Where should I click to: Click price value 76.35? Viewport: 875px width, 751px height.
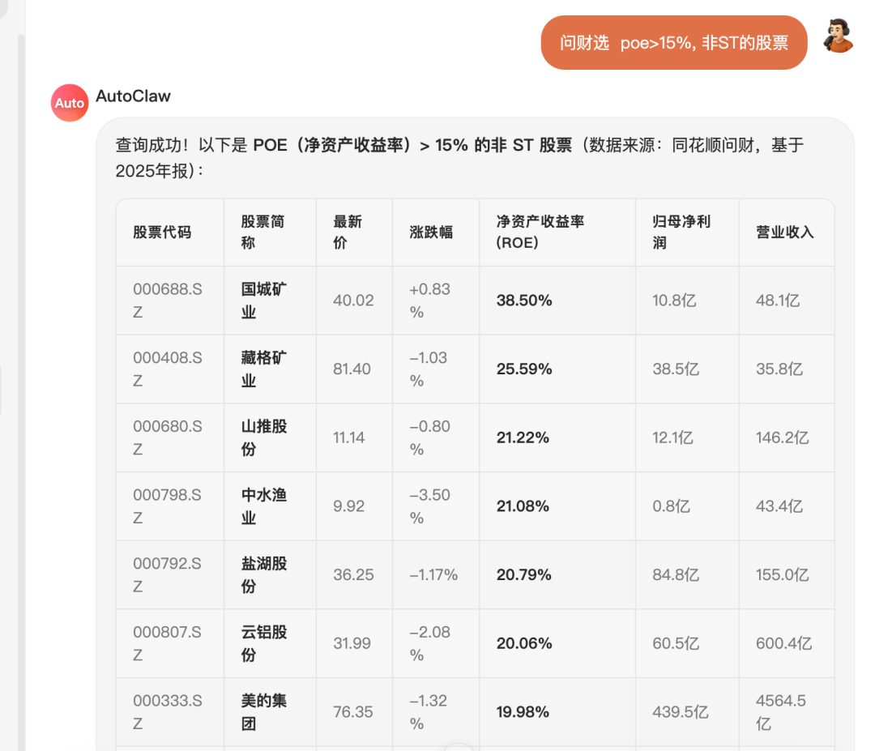[352, 712]
